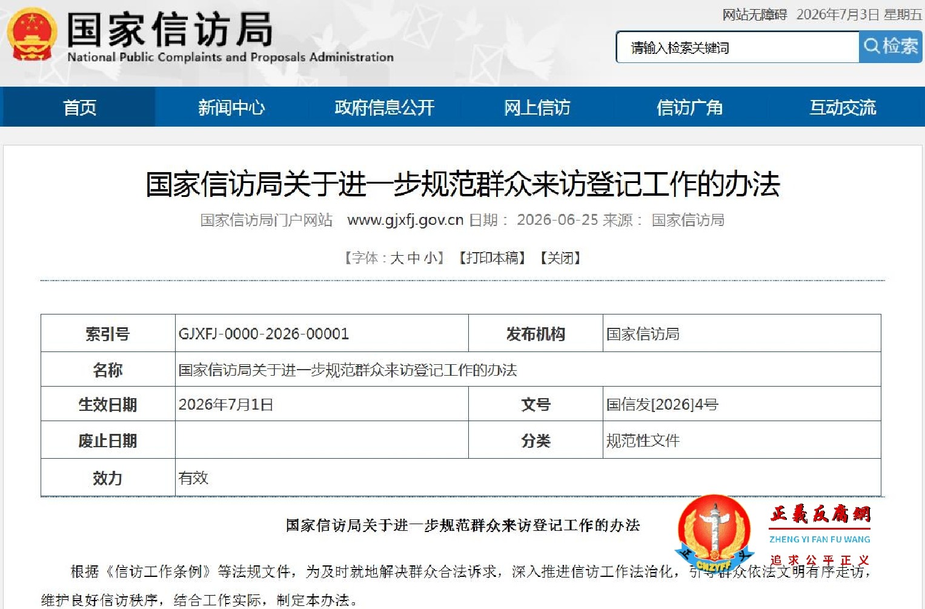Click the bold centered article body heading
The image size is (925, 609).
click(x=463, y=525)
